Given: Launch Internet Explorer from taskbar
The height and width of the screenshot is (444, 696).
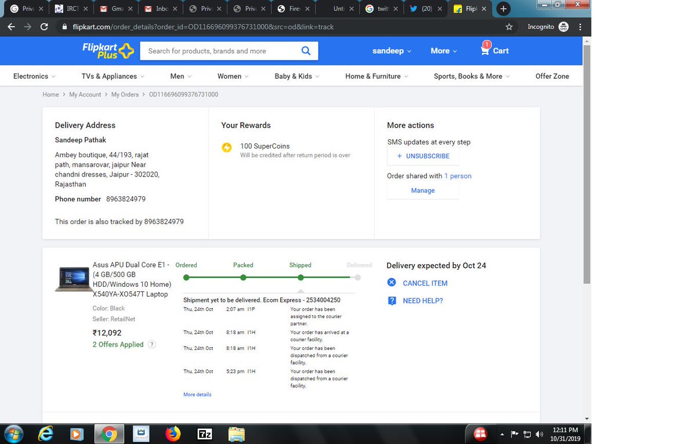Looking at the screenshot, I should [46, 434].
